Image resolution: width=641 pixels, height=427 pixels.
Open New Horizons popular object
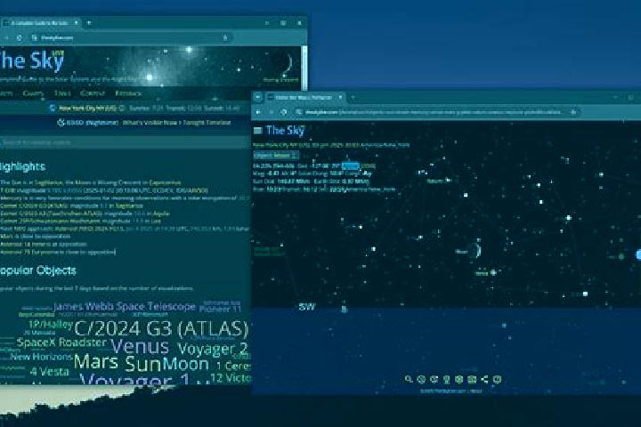coord(41,357)
